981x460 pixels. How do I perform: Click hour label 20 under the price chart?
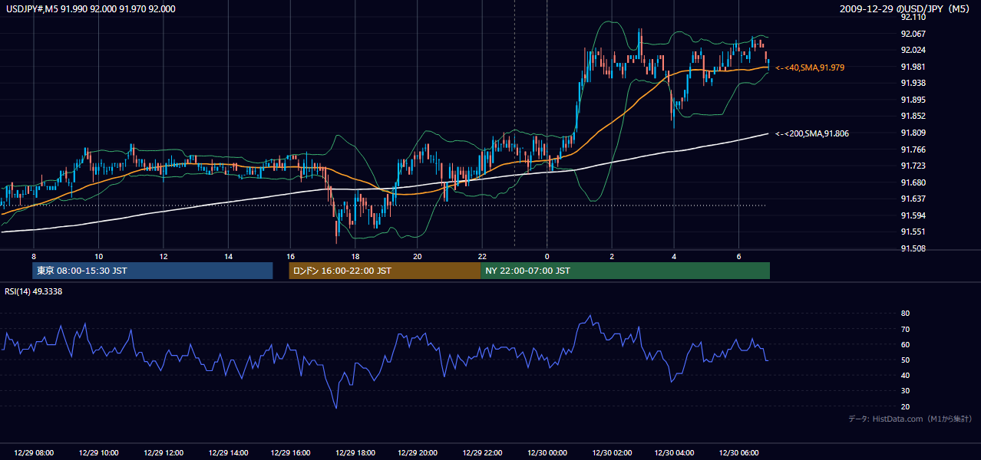point(417,256)
